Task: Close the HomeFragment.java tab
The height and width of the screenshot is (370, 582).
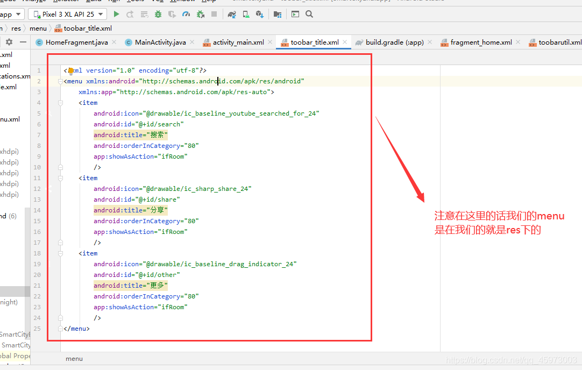Action: click(x=115, y=42)
